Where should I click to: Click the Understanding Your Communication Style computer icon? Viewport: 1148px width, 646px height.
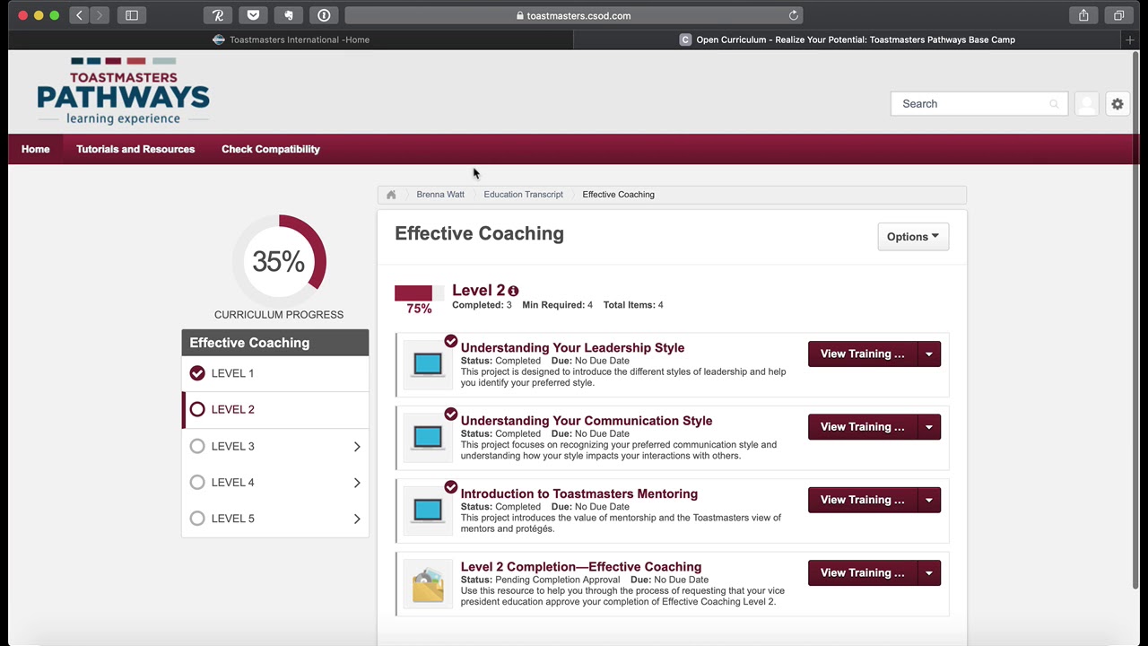428,437
